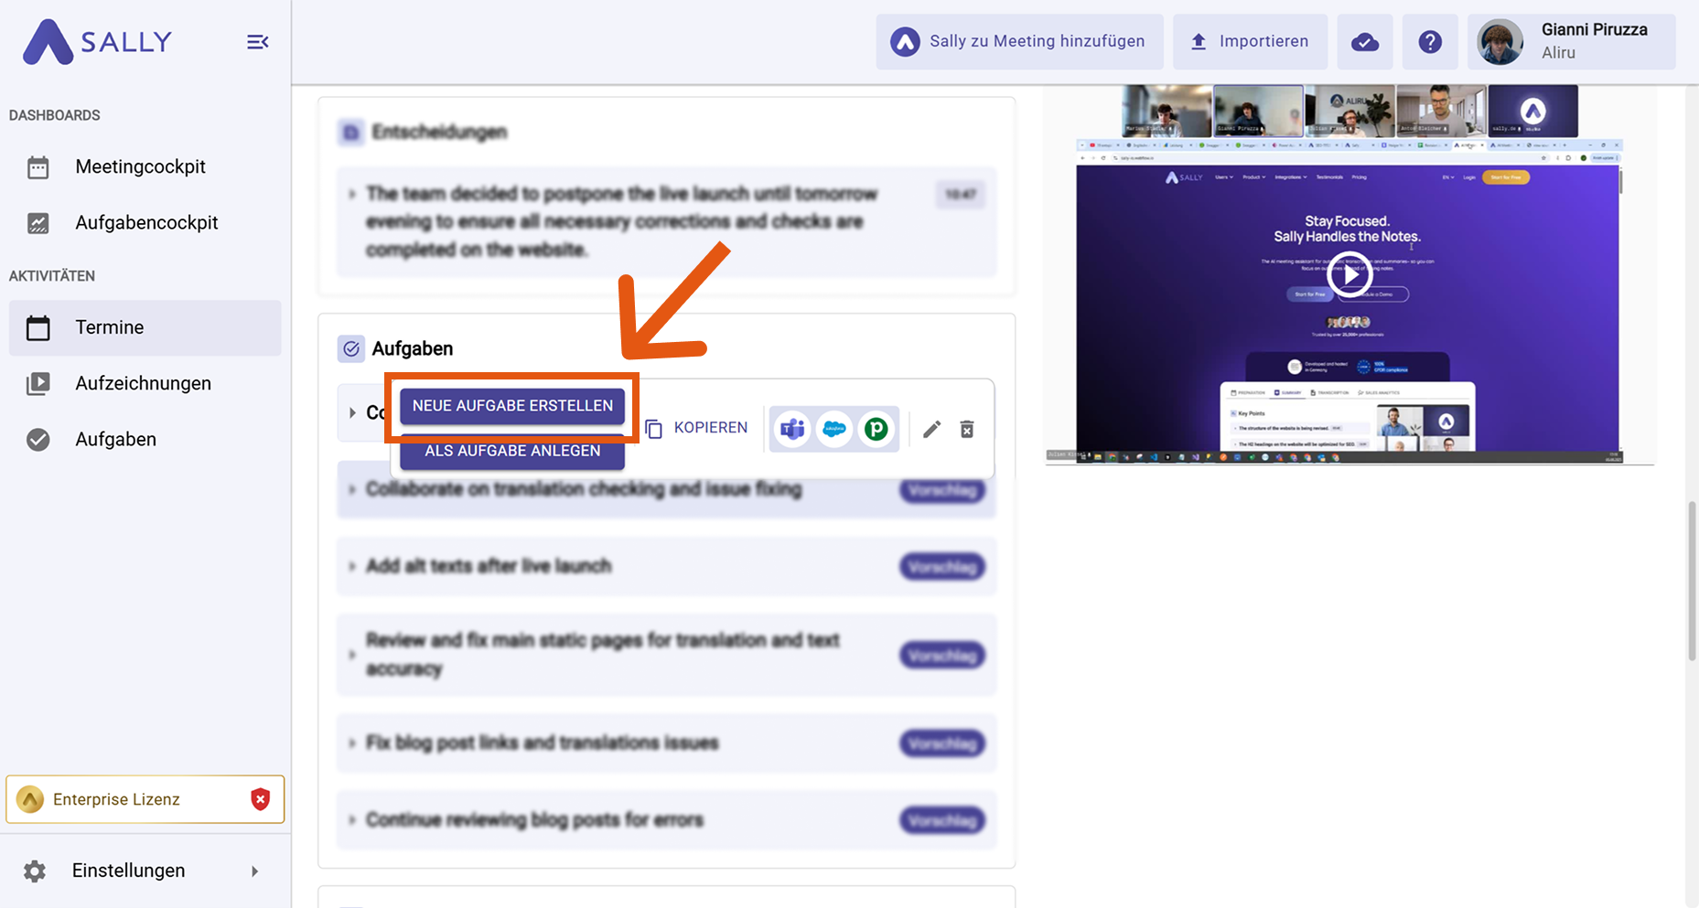The width and height of the screenshot is (1699, 908).
Task: Open the Enterprise Lizenz panel
Action: tap(145, 799)
